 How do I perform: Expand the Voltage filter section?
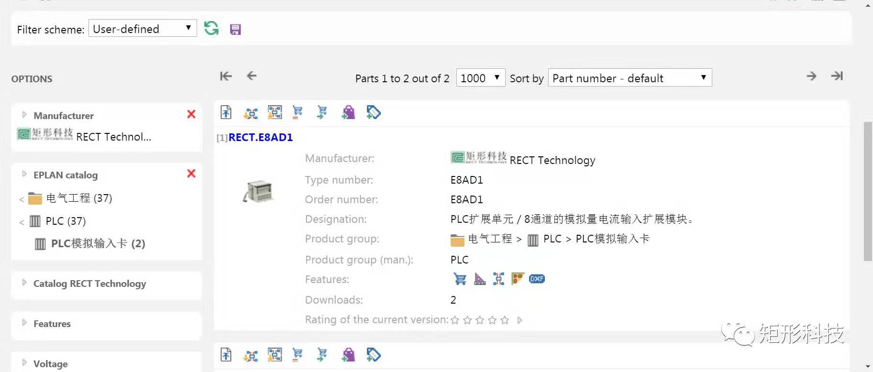pos(24,363)
